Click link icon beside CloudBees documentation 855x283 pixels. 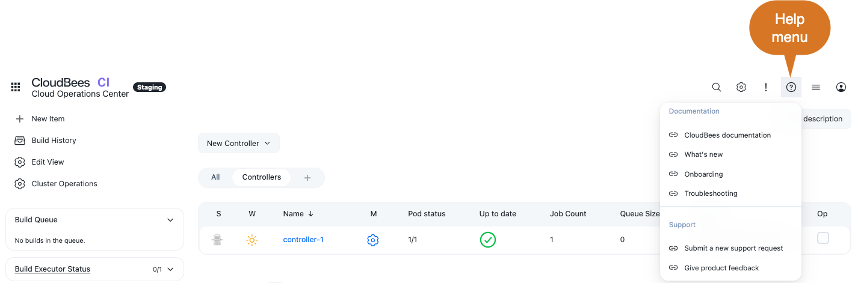(673, 135)
